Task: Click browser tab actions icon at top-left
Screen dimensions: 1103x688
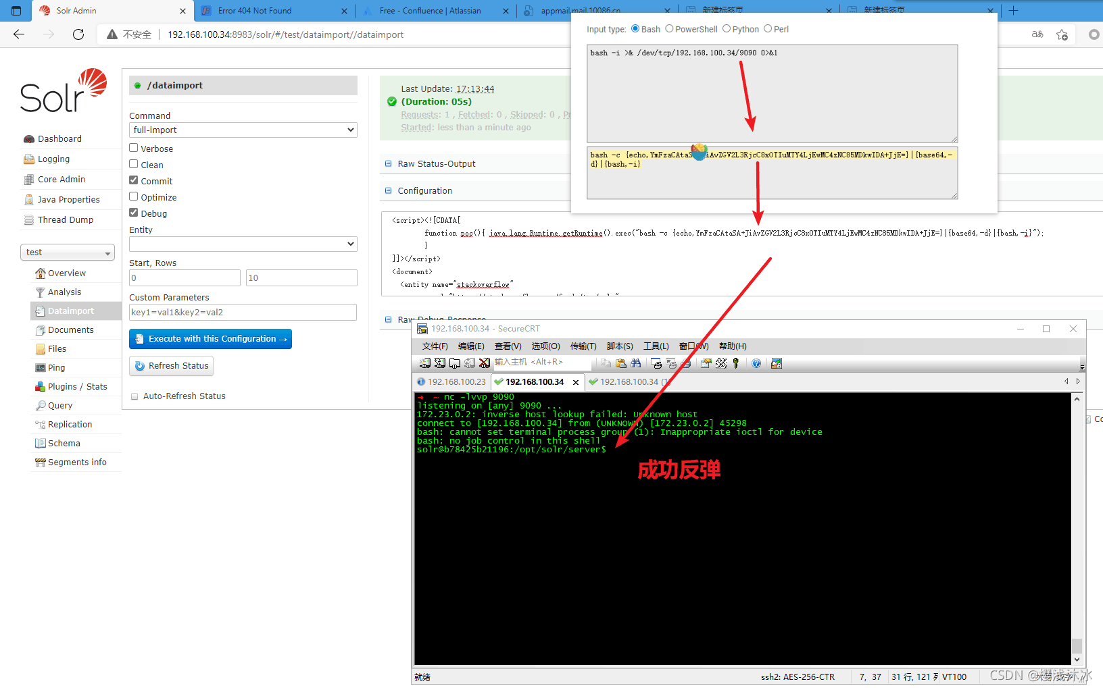Action: click(x=16, y=11)
